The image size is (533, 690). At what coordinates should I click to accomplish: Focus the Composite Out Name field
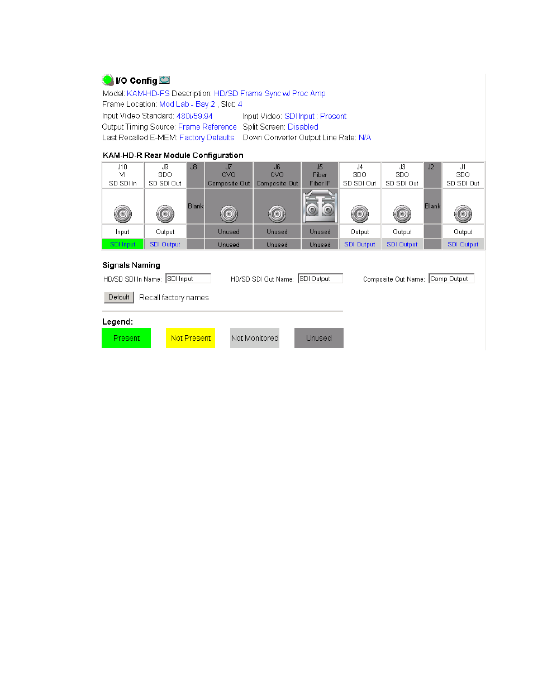click(x=451, y=278)
